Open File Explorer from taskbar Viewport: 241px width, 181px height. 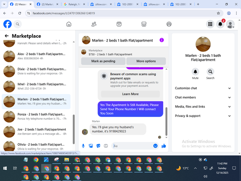click(67, 160)
